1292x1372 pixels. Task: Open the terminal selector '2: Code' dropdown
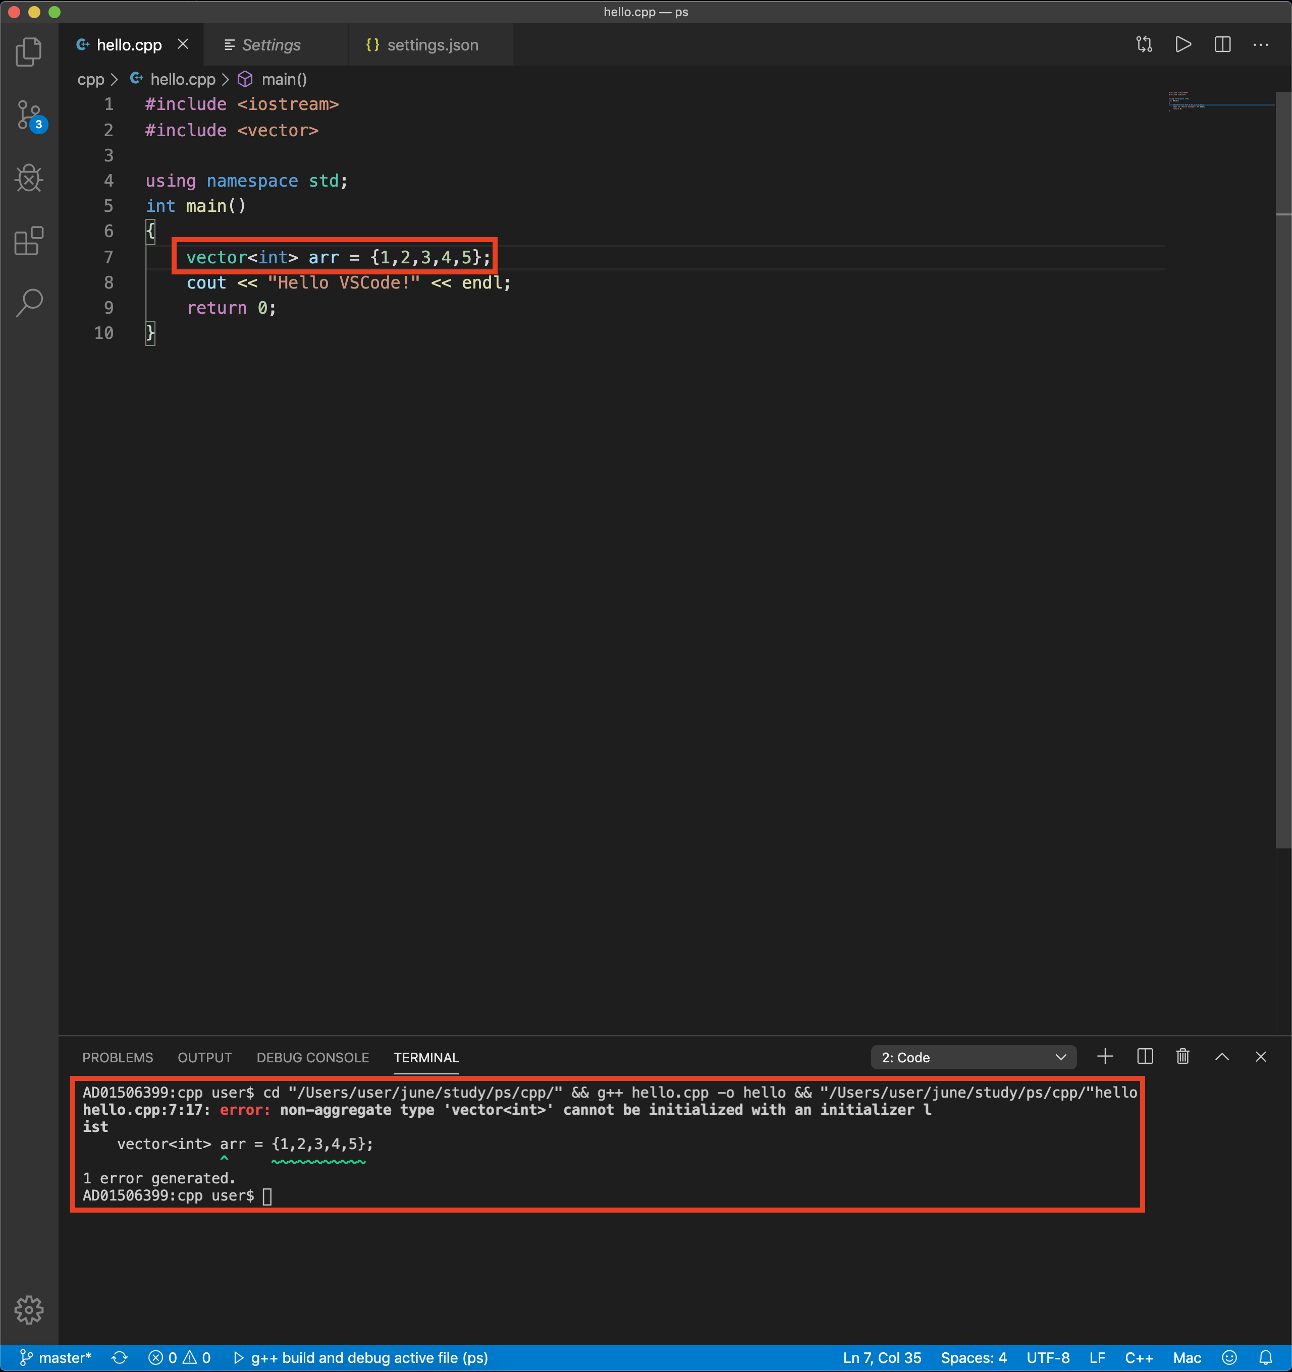click(973, 1057)
